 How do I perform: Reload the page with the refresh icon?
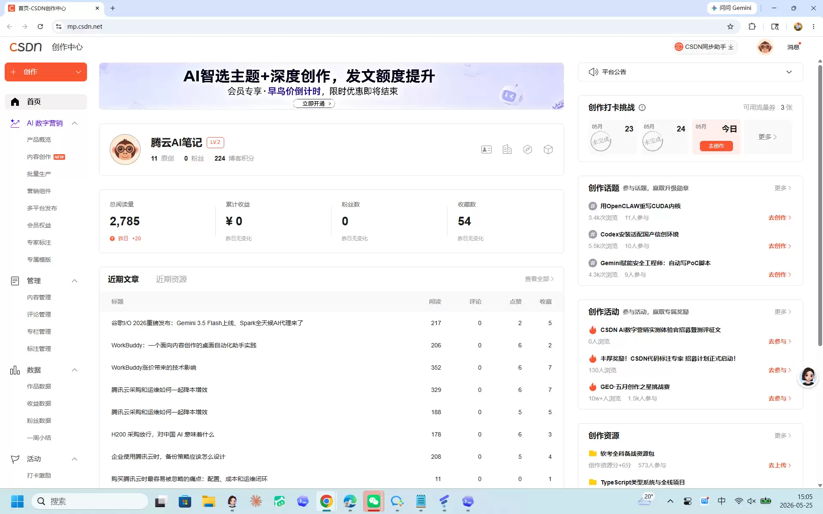click(40, 27)
